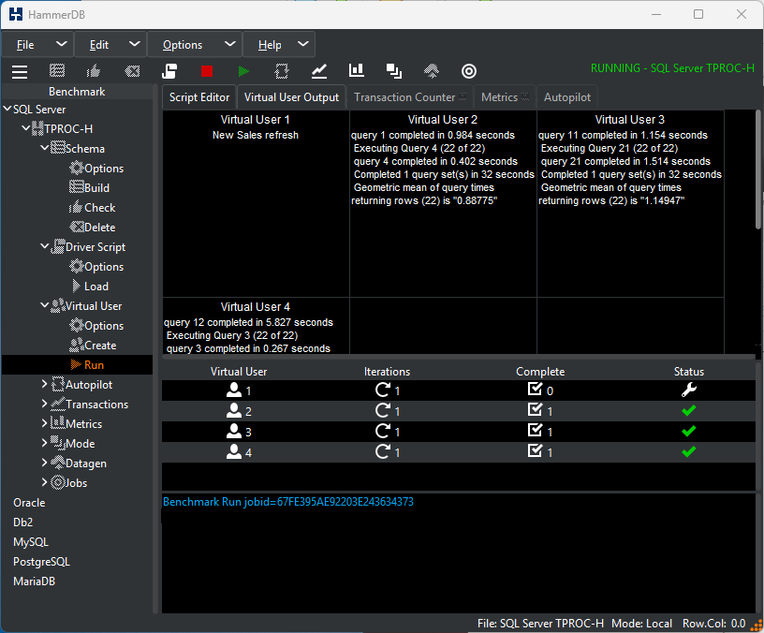Select Schema Options in the tree
The image size is (764, 633).
pyautogui.click(x=96, y=169)
